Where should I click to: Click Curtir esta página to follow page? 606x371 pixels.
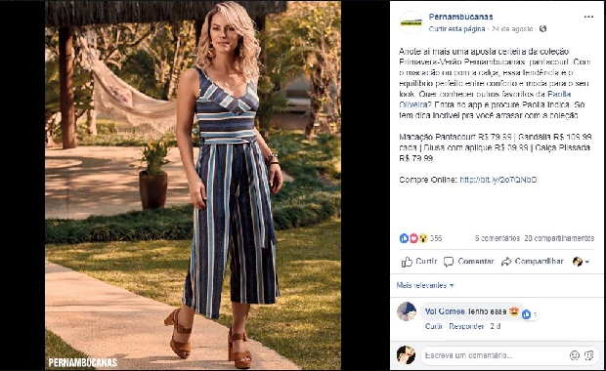(456, 29)
